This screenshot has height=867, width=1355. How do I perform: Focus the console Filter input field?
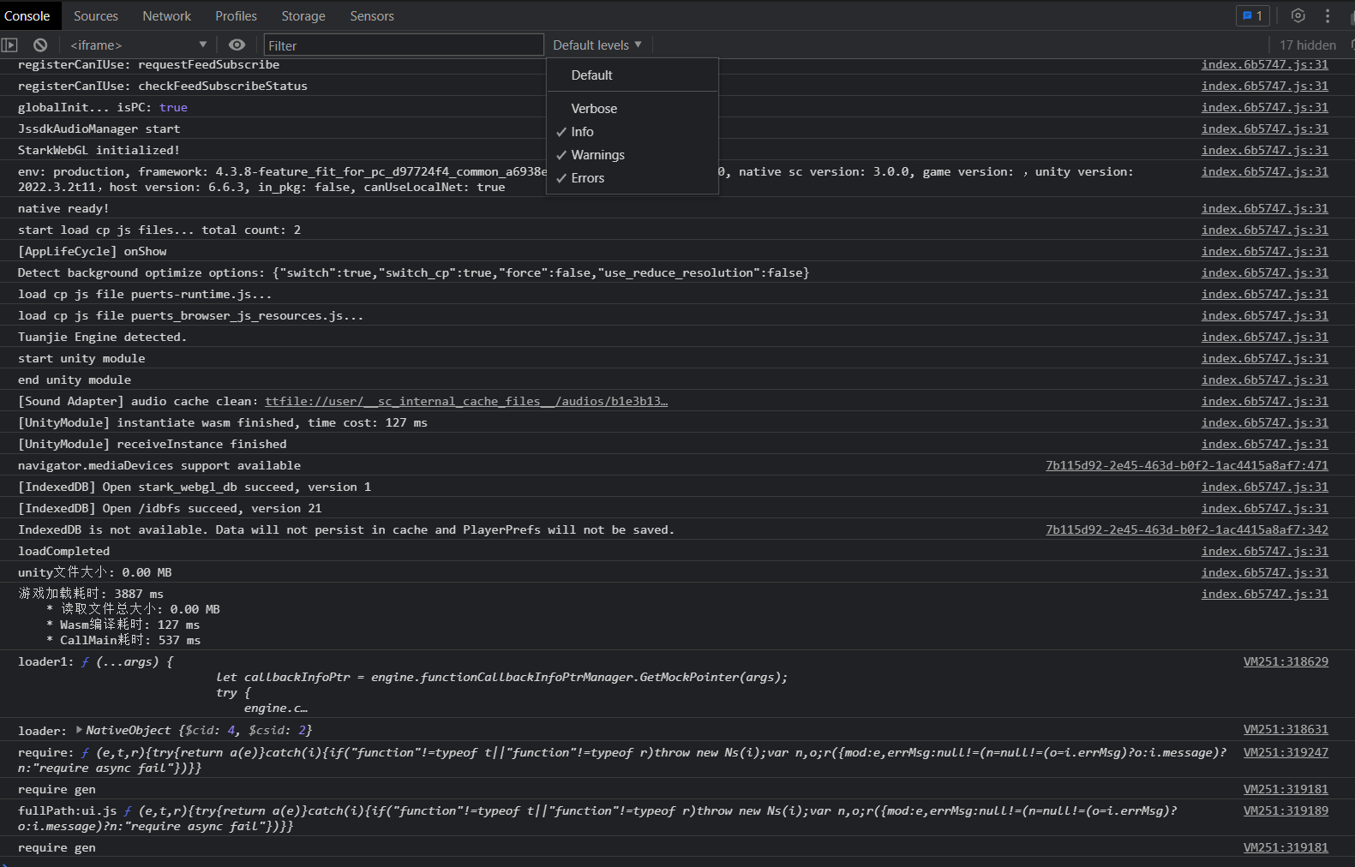coord(404,45)
